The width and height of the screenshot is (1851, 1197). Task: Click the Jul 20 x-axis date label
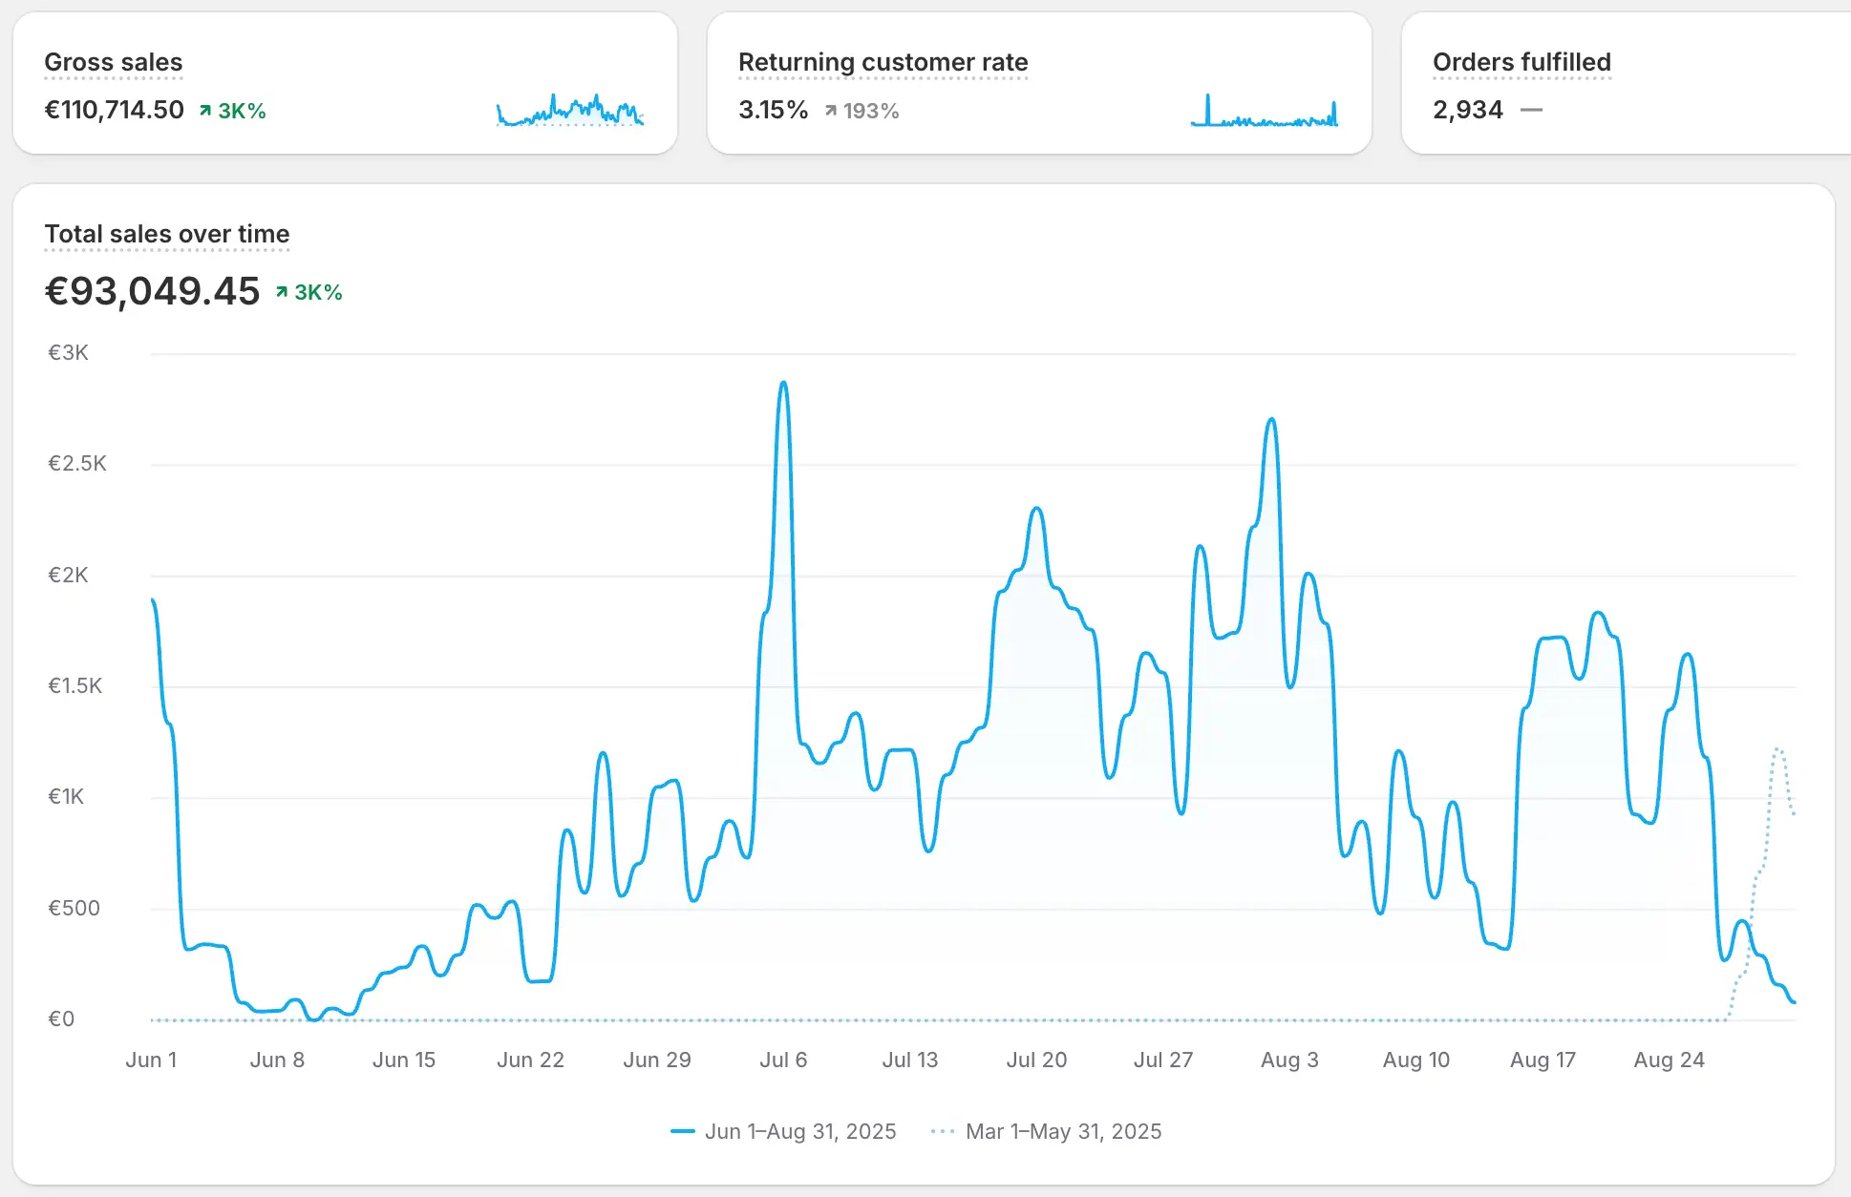(x=1036, y=1060)
